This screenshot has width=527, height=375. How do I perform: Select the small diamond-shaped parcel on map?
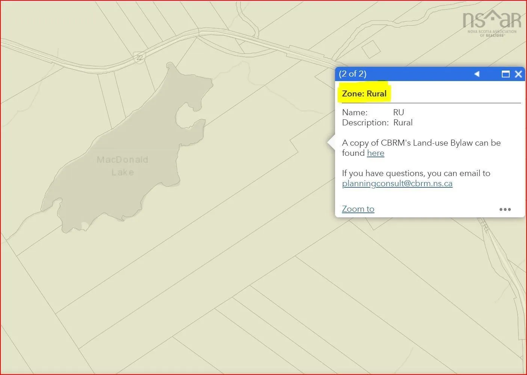click(x=371, y=49)
